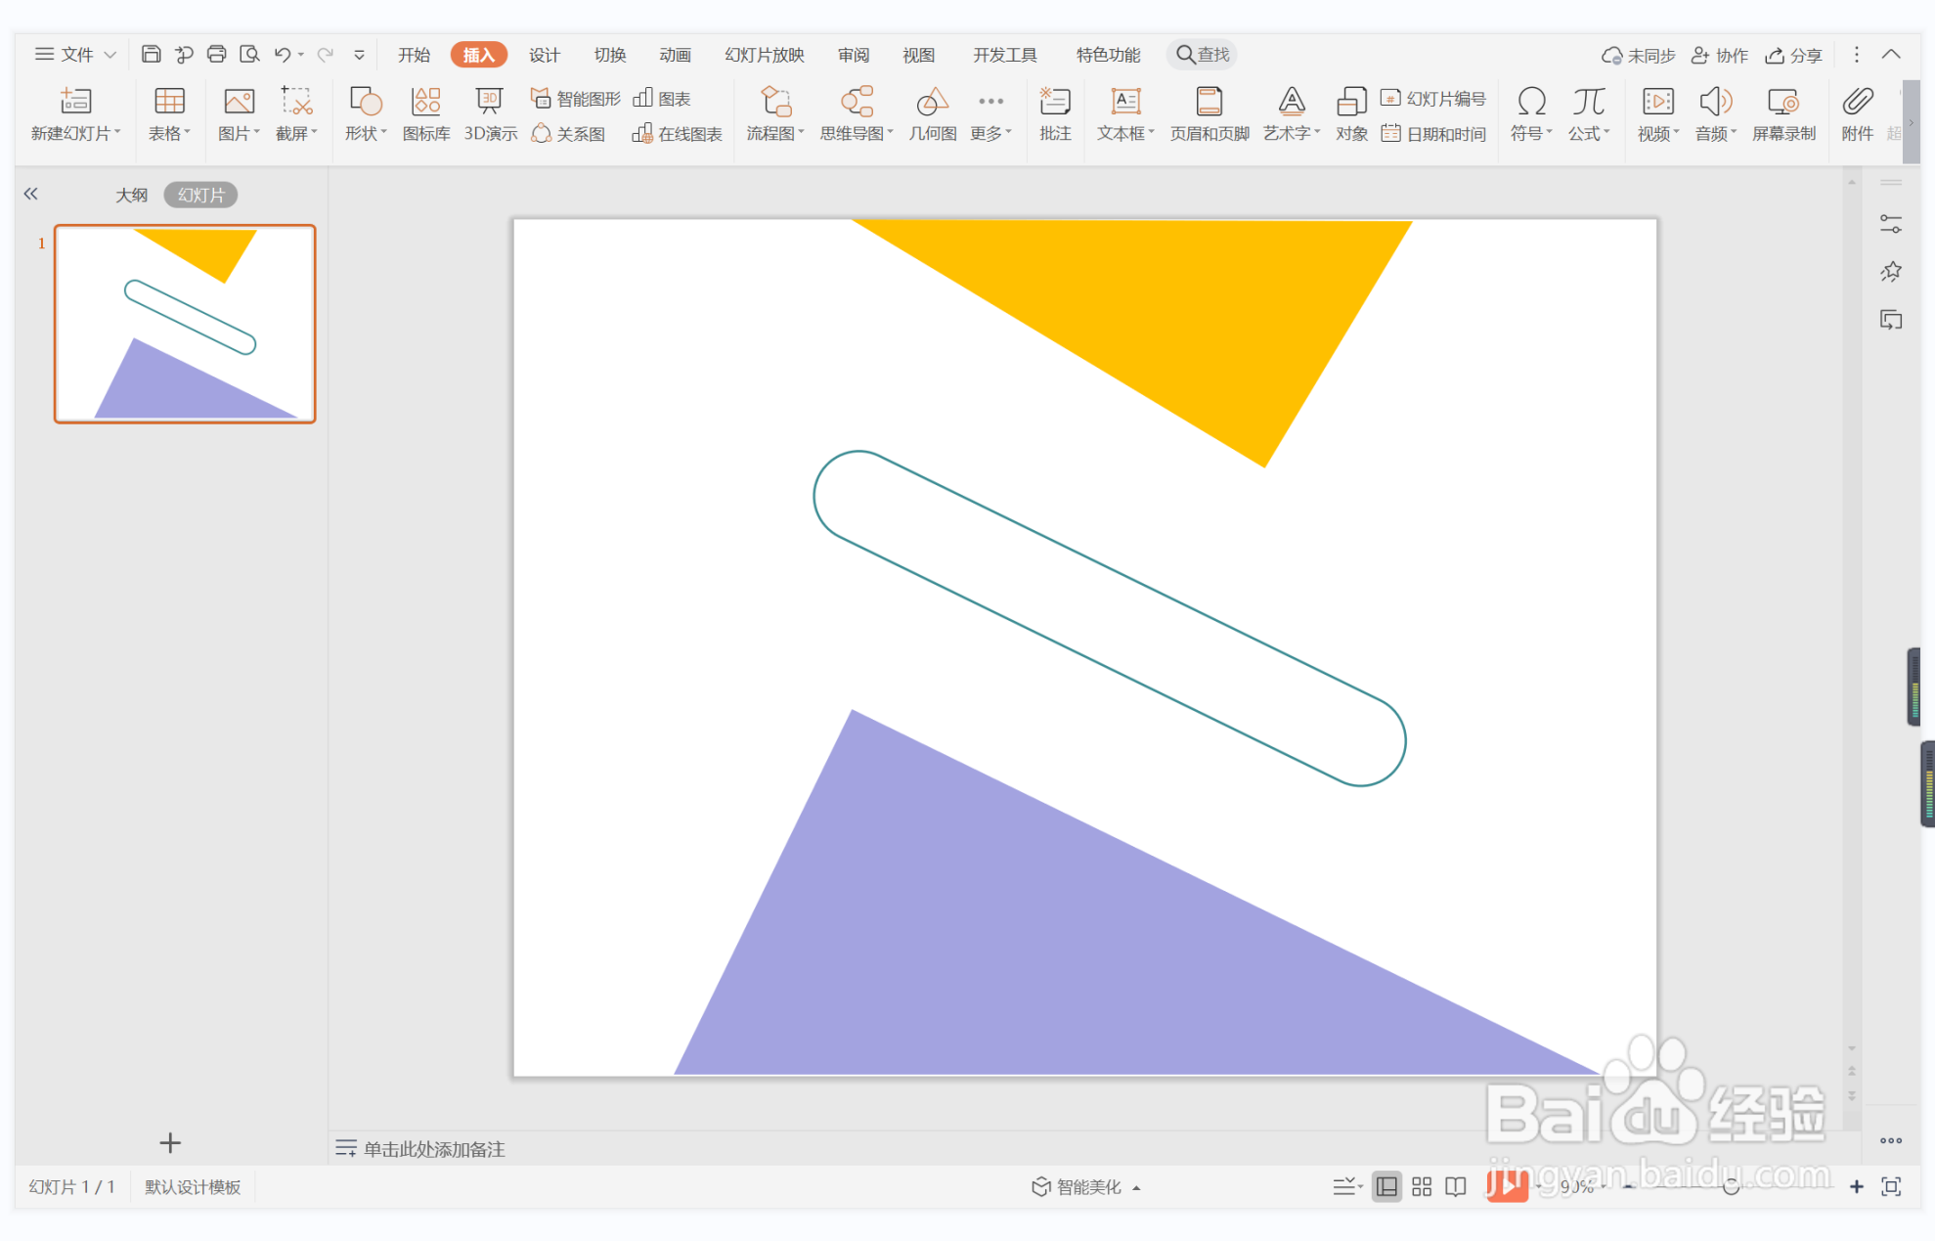The height and width of the screenshot is (1241, 1935).
Task: Open the Smart Beautify (智能美化) popup
Action: pos(1086,1186)
